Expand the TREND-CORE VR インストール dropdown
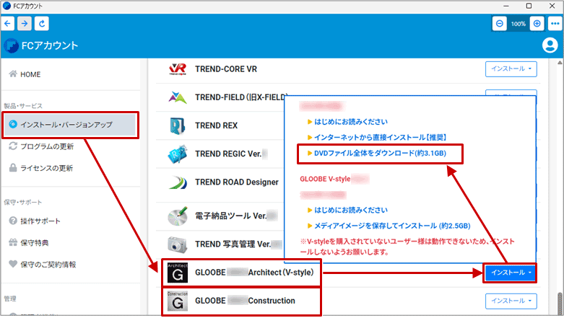Screen dimensions: 564x318 tap(511, 69)
